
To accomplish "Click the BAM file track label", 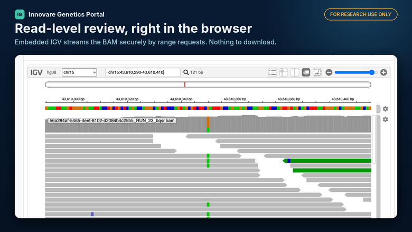I will tap(112, 120).
